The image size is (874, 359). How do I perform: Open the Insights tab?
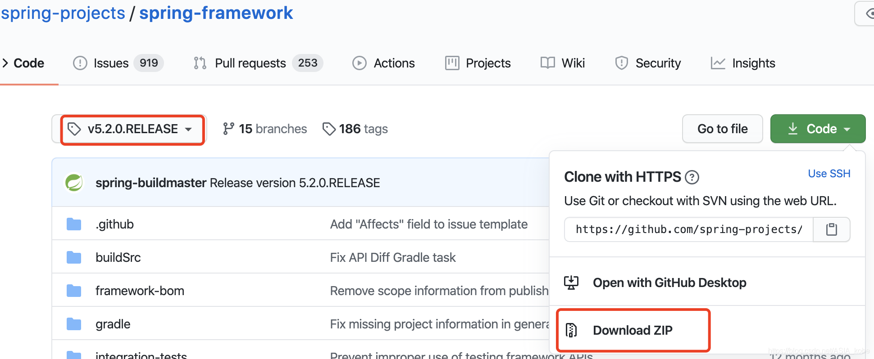click(742, 63)
